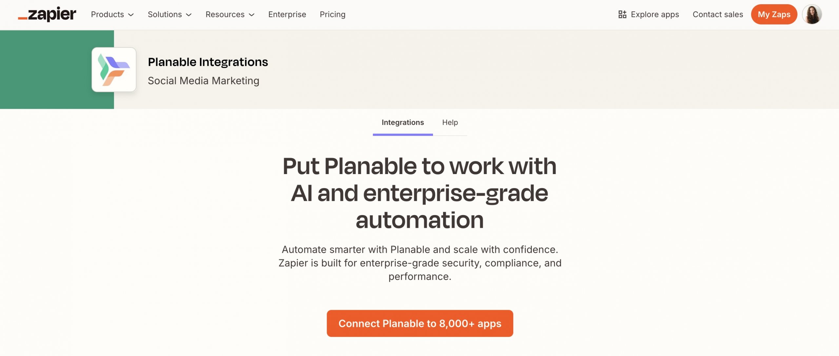Open the Social Media Marketing category
The image size is (839, 356).
[203, 81]
